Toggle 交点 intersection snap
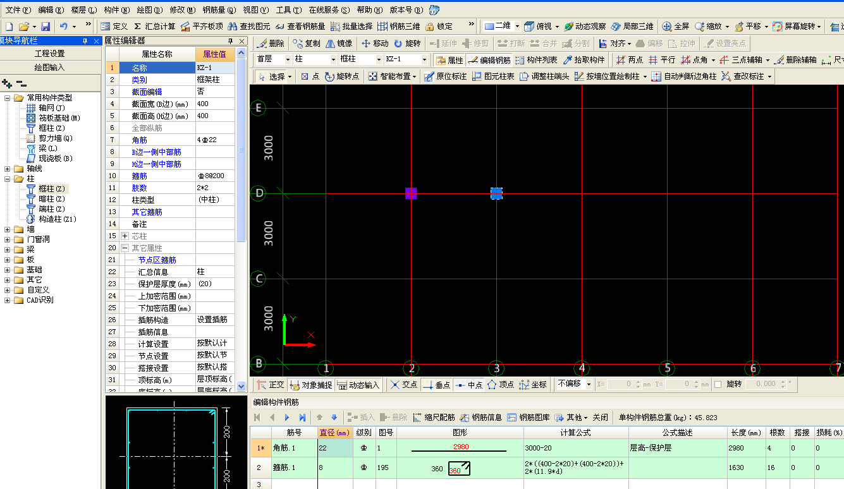Viewport: 844px width, 489px height. pos(403,384)
